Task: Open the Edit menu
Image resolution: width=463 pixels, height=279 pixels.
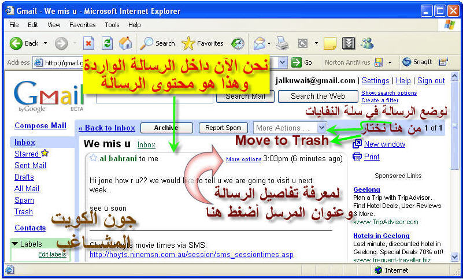Action: tap(33, 25)
